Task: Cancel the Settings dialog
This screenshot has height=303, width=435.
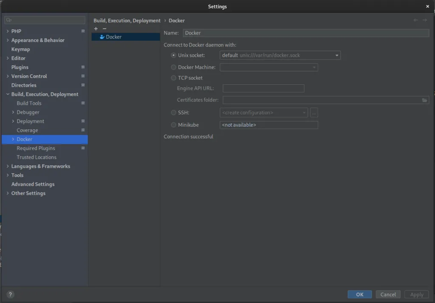Action: [388, 294]
